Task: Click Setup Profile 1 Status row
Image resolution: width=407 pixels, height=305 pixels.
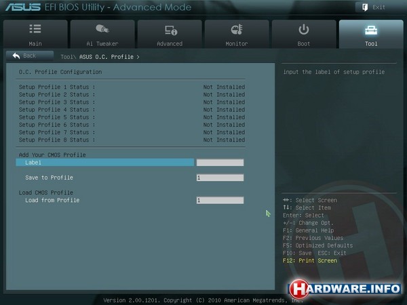Action: point(132,87)
